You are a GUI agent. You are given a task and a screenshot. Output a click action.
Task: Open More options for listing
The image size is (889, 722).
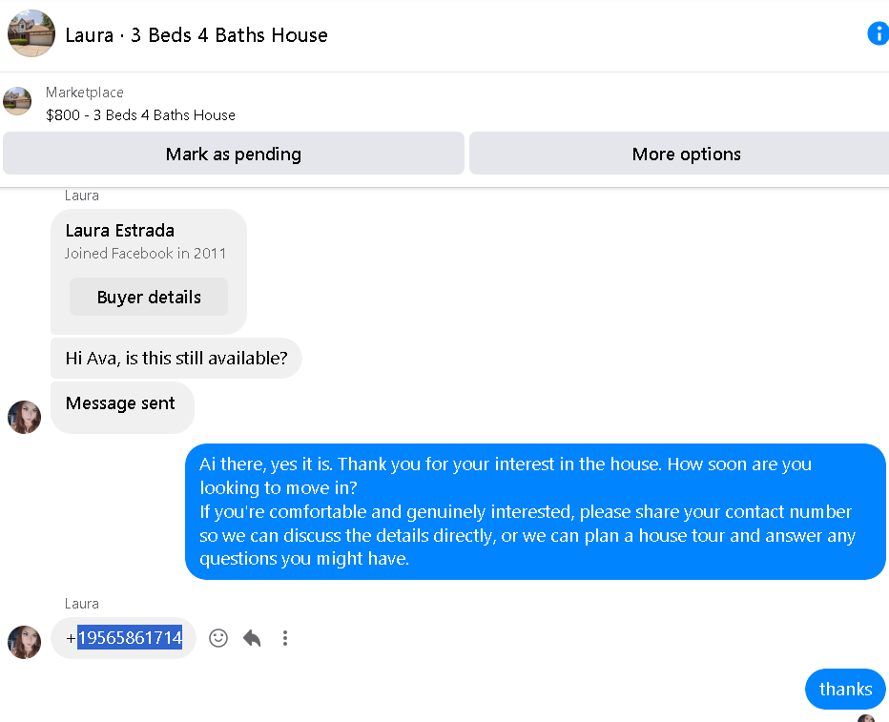(x=679, y=154)
